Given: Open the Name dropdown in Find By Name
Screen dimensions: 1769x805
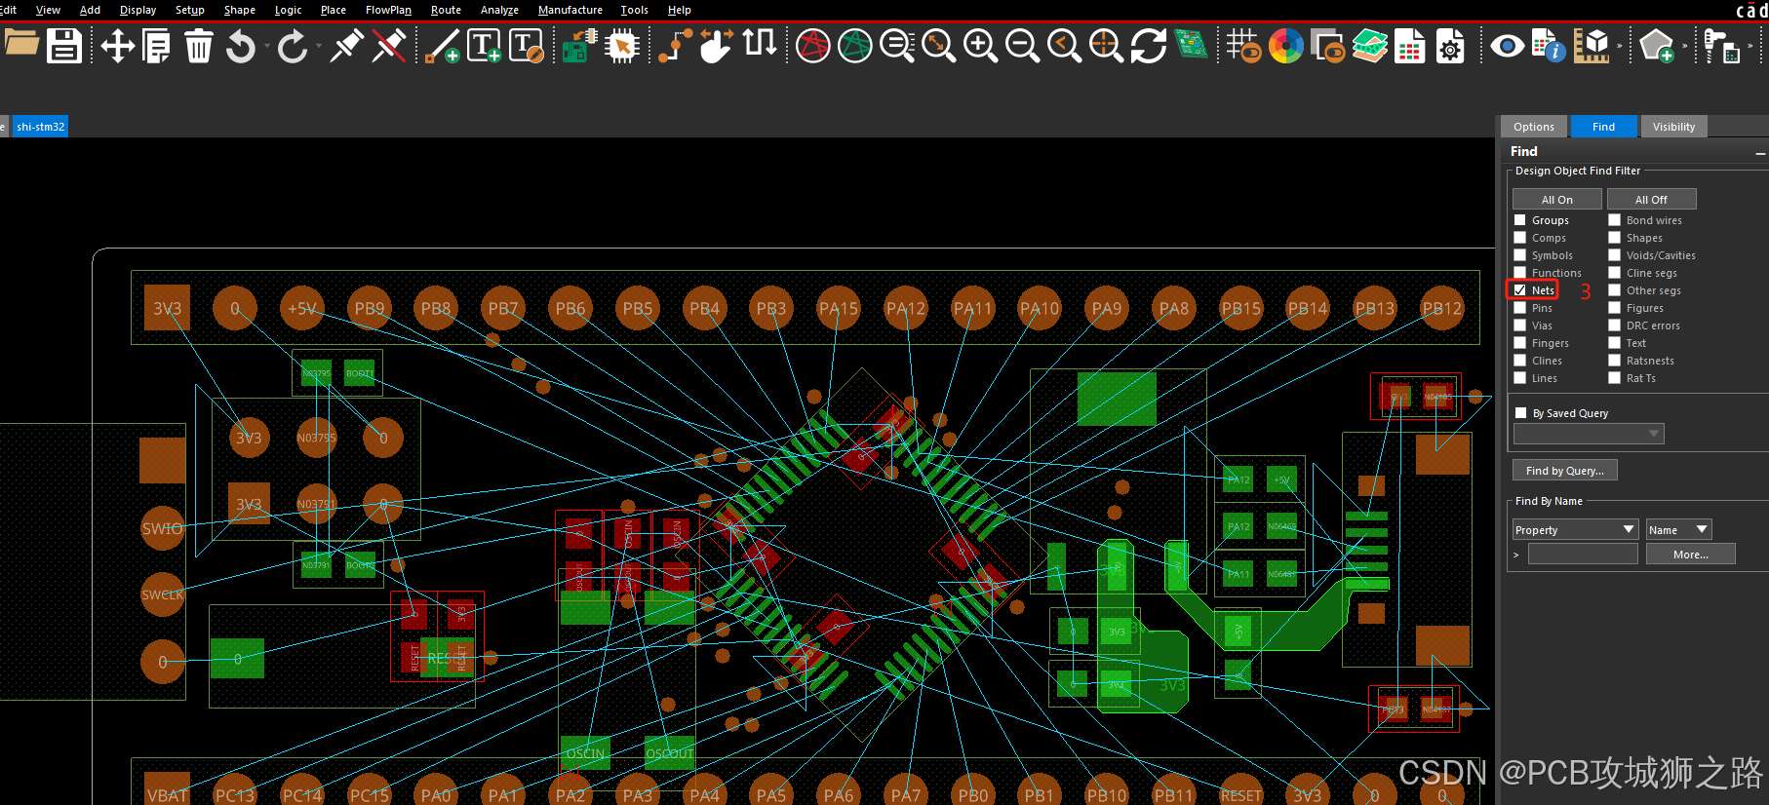Looking at the screenshot, I should coord(1678,529).
